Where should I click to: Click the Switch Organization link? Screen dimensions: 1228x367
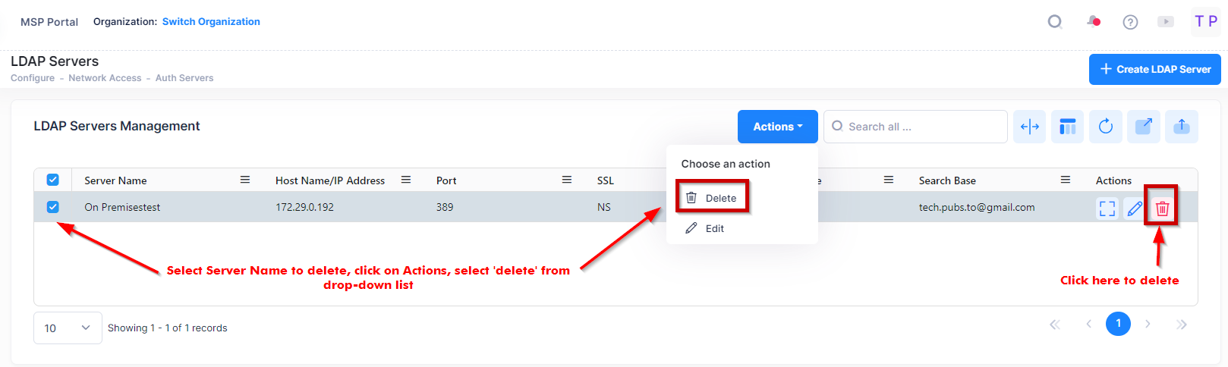(x=211, y=21)
